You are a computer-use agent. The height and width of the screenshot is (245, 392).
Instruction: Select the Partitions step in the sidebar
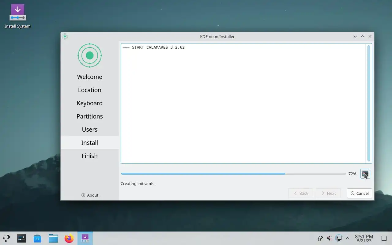point(90,116)
